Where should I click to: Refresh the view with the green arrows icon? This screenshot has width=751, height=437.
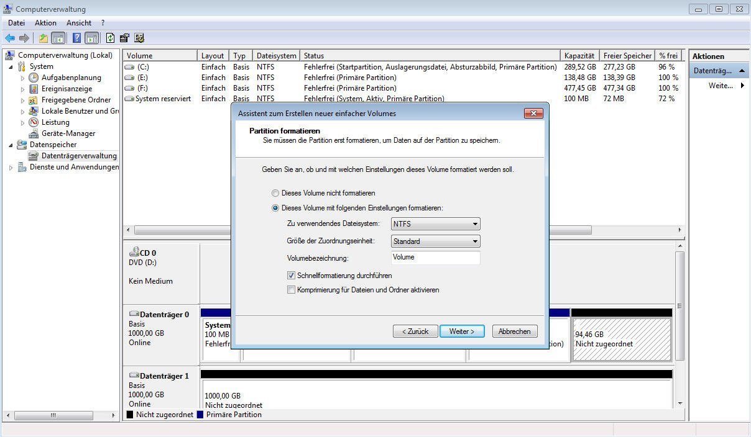point(110,38)
